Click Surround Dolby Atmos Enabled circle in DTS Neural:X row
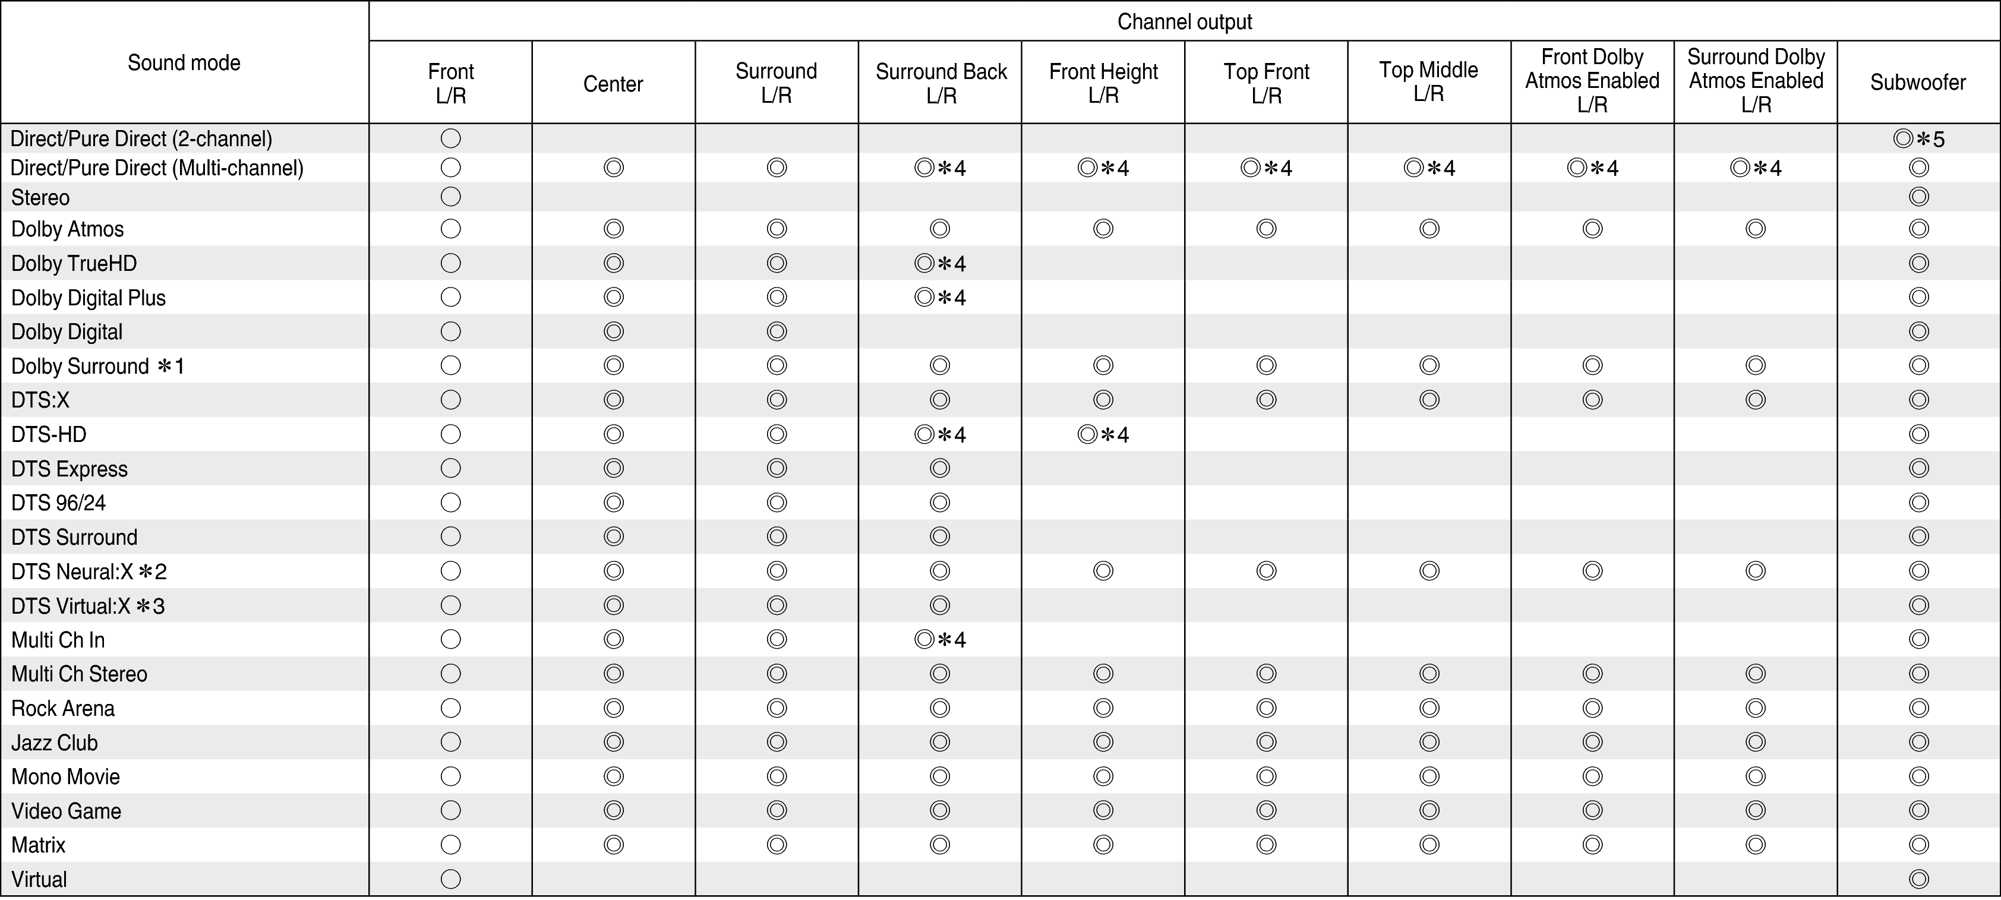The width and height of the screenshot is (2001, 900). [x=1756, y=571]
